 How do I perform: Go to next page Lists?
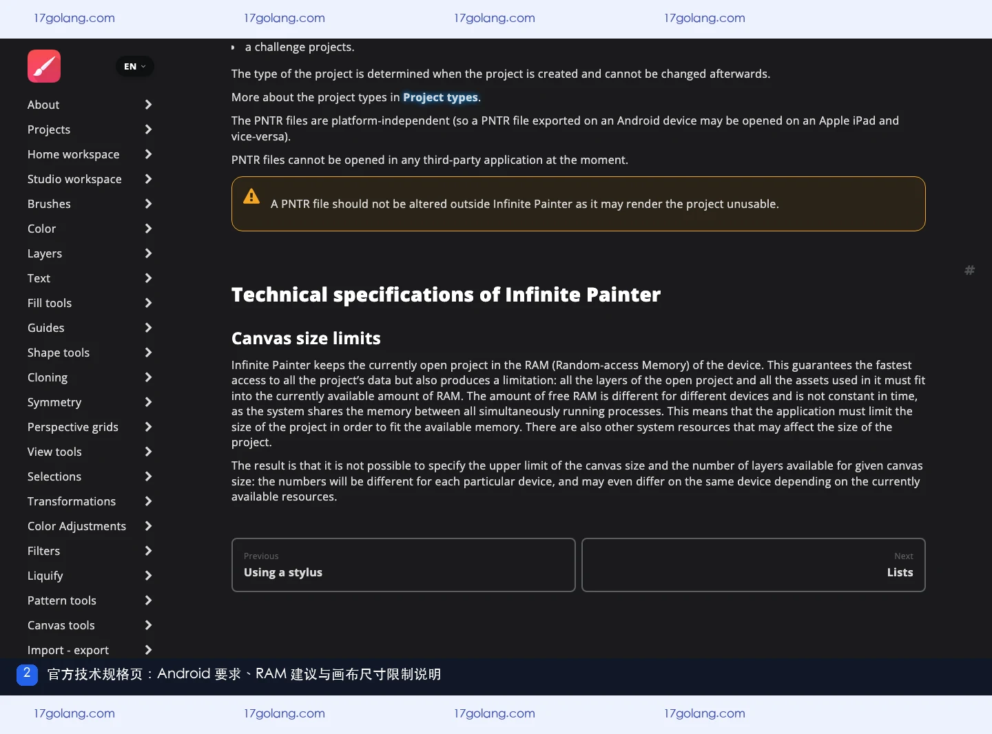[754, 565]
